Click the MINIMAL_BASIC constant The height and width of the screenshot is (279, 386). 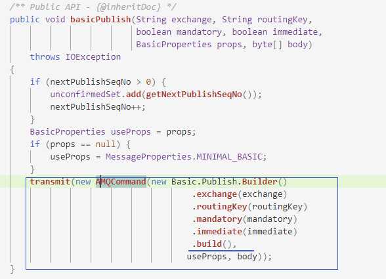[229, 157]
